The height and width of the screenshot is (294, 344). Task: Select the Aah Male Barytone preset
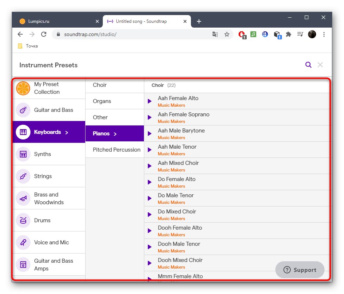coord(181,131)
